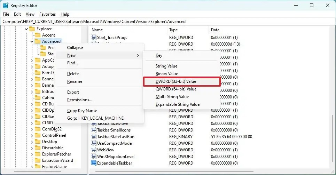The width and height of the screenshot is (336, 175).
Task: Click the Accent folder icon
Action: click(x=38, y=35)
